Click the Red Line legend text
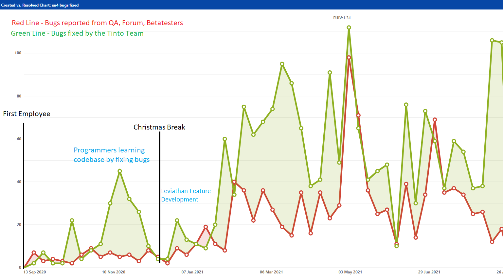This screenshot has height=279, width=503. pos(97,23)
